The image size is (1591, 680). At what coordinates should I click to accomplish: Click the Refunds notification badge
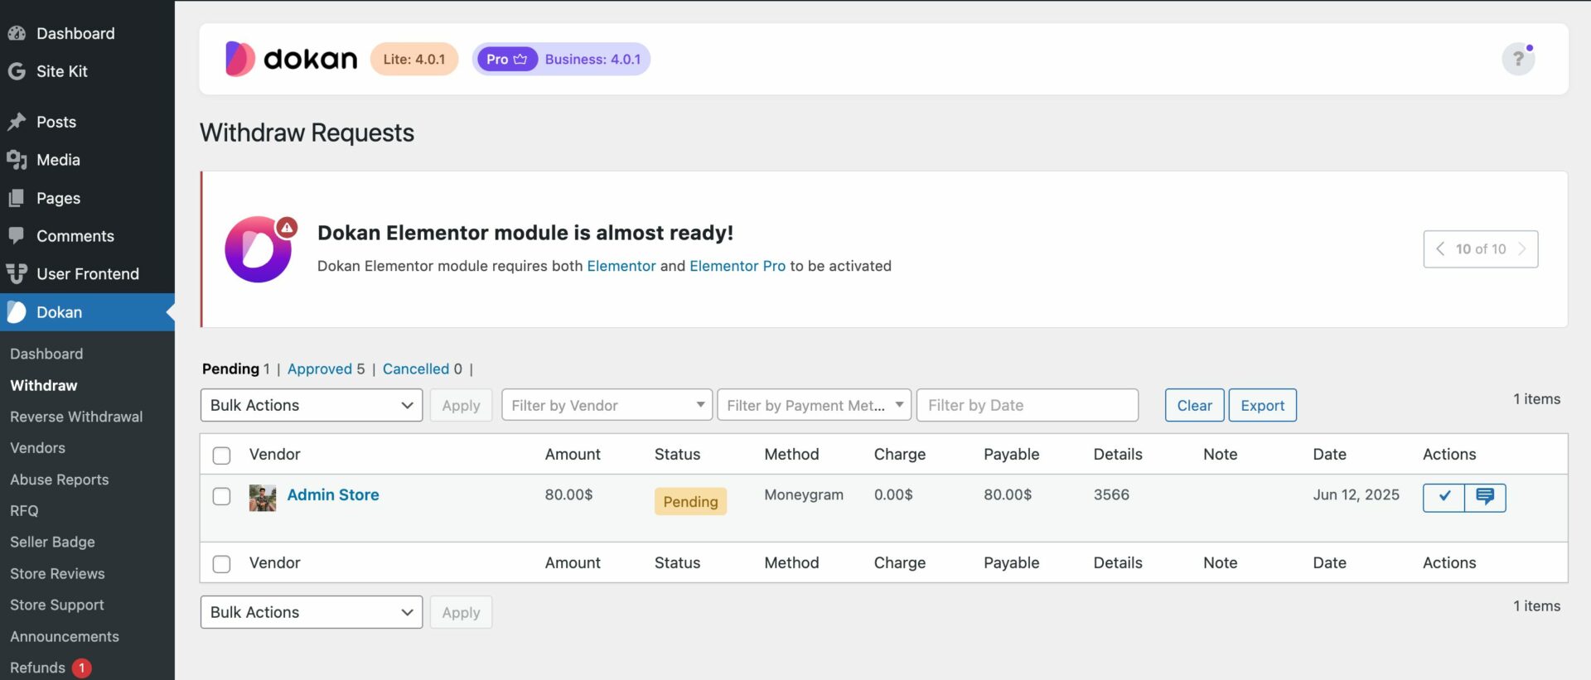pos(82,668)
